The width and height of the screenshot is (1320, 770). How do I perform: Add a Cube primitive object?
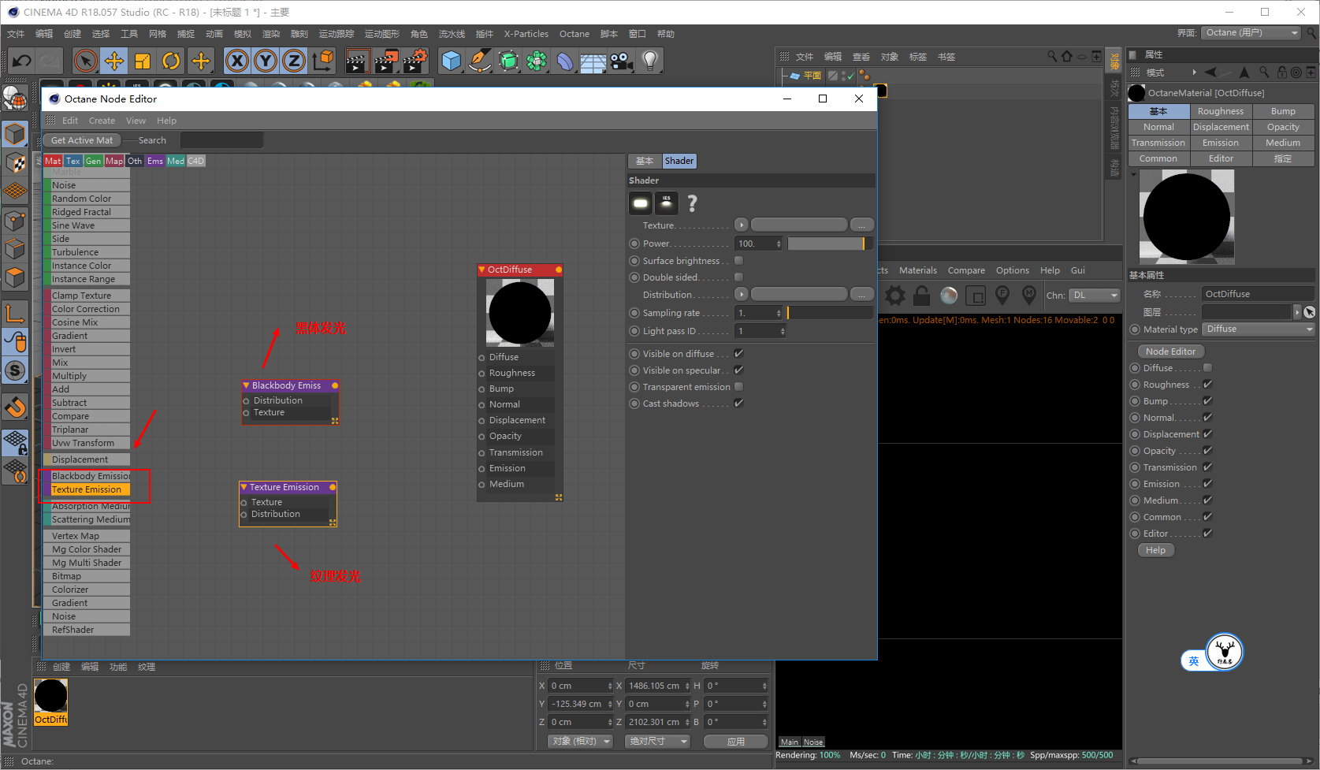click(452, 61)
